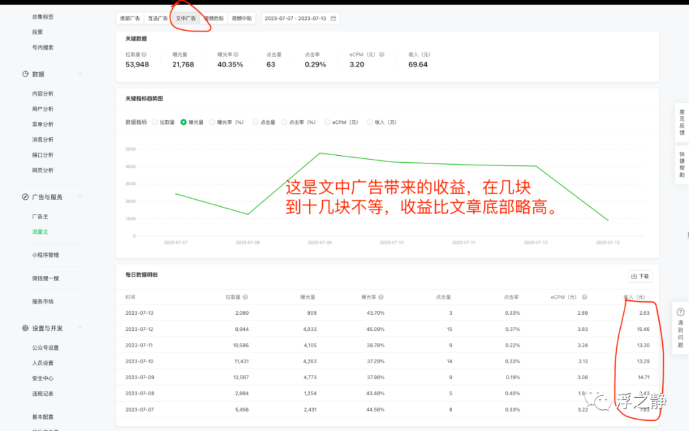689x431 pixels.
Task: Collapse the 数据 sidebar section chevron
Action: point(80,74)
